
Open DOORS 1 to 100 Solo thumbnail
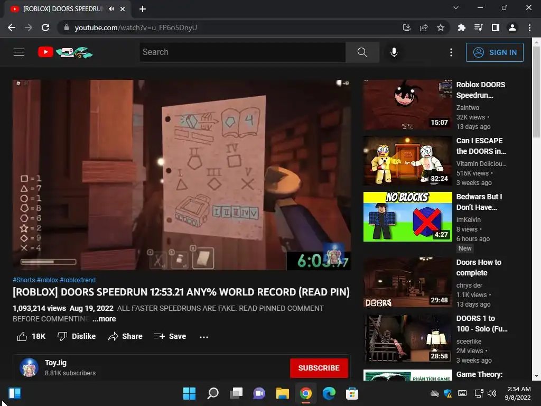tap(407, 338)
